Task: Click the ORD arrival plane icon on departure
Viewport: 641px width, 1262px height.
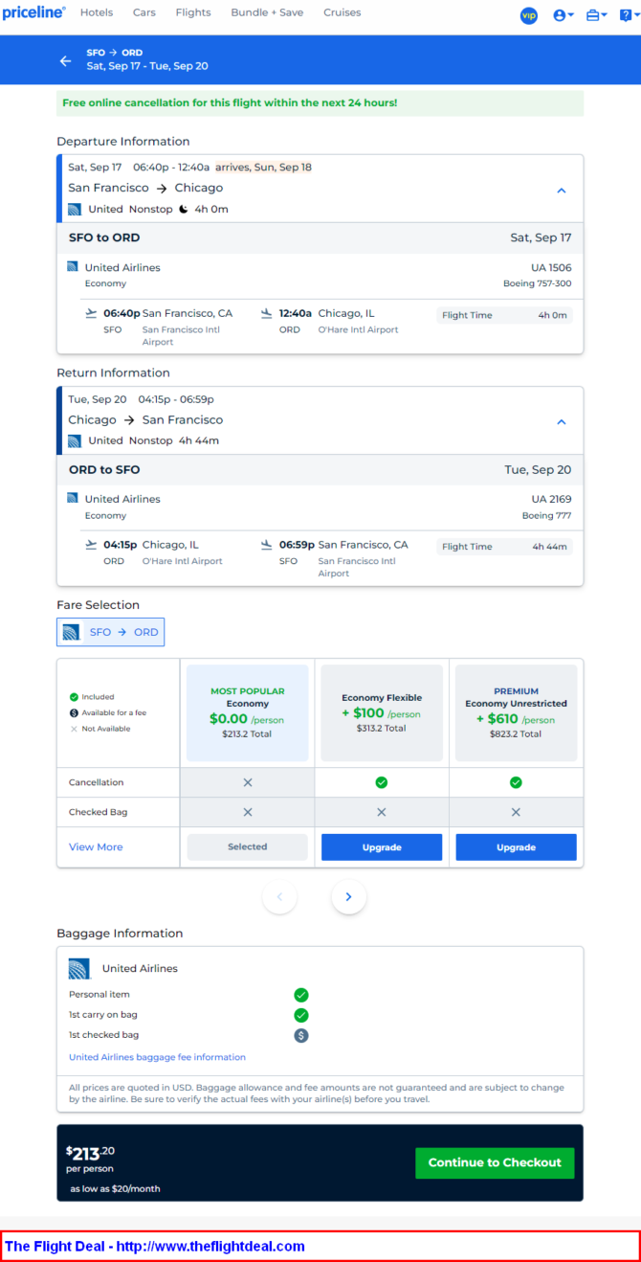Action: pyautogui.click(x=267, y=313)
